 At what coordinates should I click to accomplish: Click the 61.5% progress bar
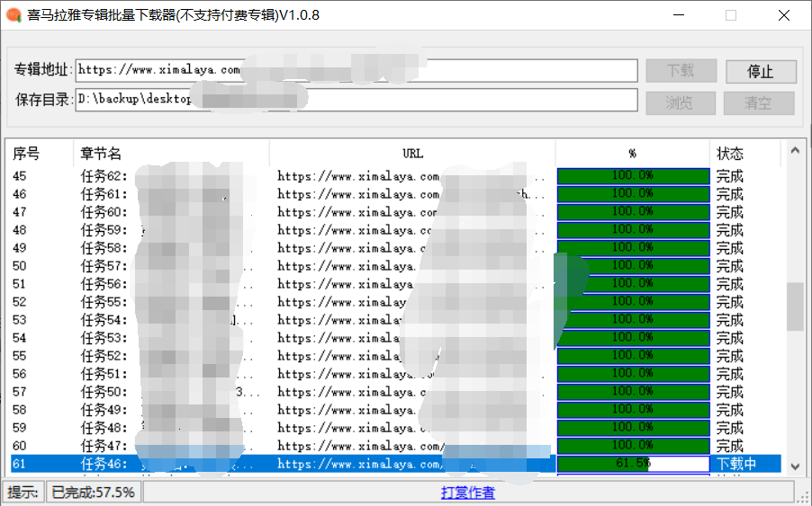click(x=633, y=464)
